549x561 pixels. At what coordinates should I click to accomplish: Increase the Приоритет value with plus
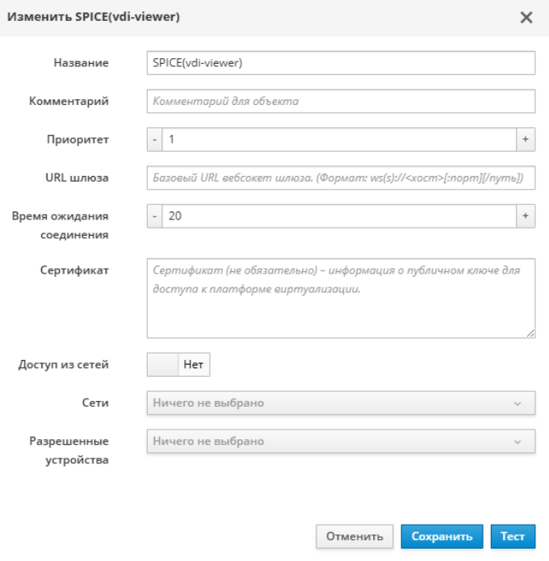click(x=526, y=140)
